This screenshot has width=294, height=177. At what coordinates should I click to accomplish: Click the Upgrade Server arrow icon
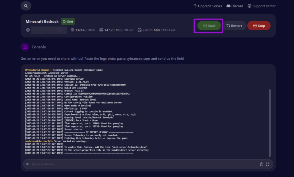click(195, 6)
